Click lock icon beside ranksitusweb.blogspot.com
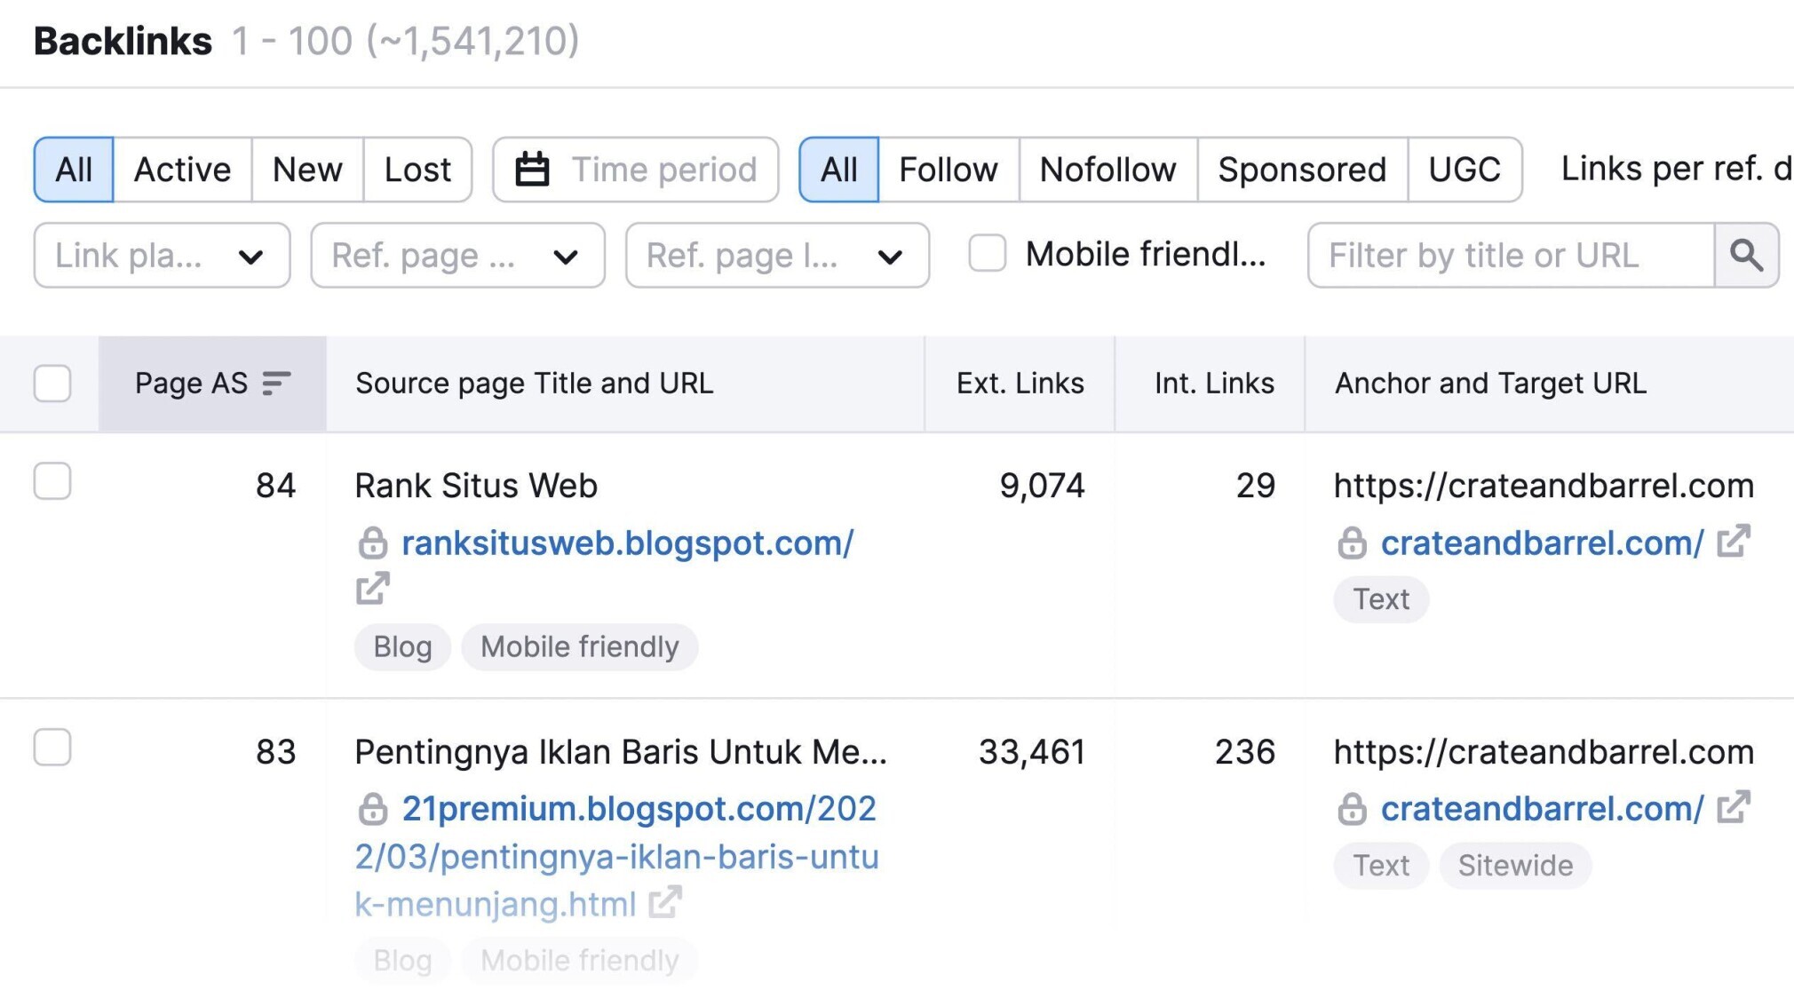The width and height of the screenshot is (1794, 1006). 373,543
